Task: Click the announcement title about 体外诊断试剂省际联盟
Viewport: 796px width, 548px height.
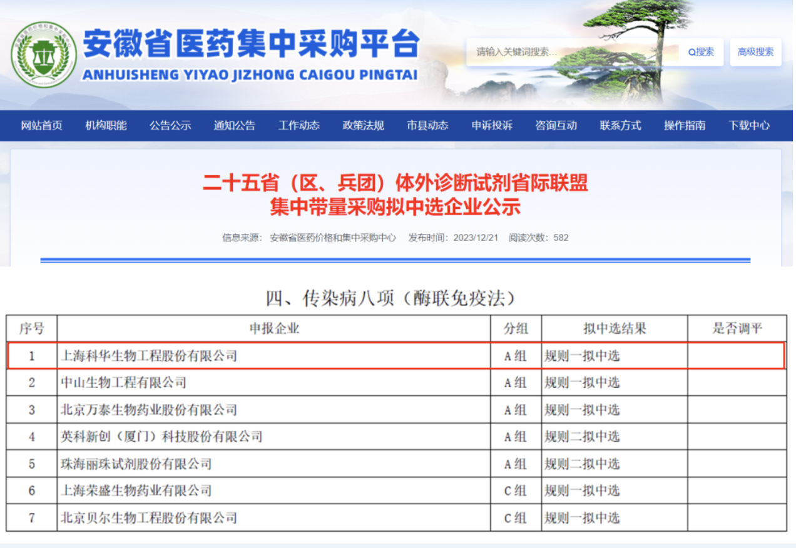Action: (x=396, y=185)
